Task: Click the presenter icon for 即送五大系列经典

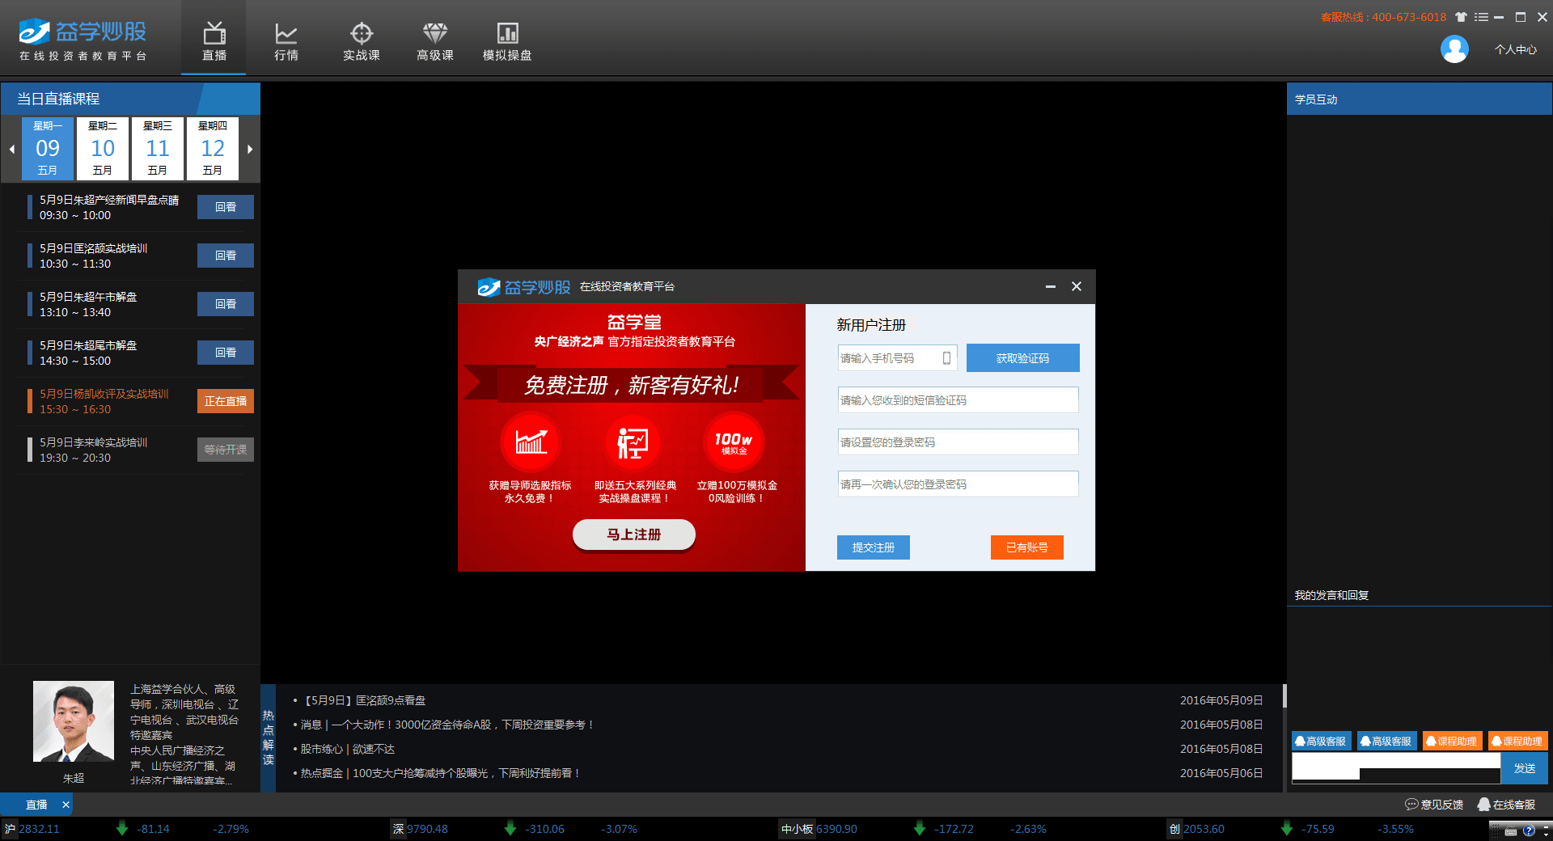Action: [633, 442]
